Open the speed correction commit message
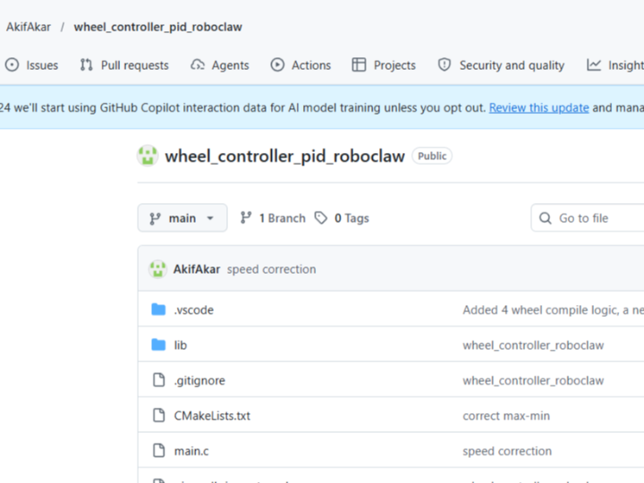 tap(271, 269)
